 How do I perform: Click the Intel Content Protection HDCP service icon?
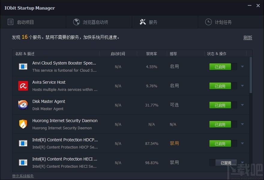pos(23,143)
